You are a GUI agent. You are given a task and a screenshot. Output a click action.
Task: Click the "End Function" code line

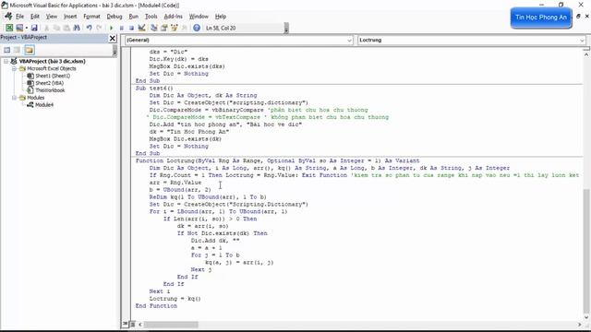pos(156,306)
